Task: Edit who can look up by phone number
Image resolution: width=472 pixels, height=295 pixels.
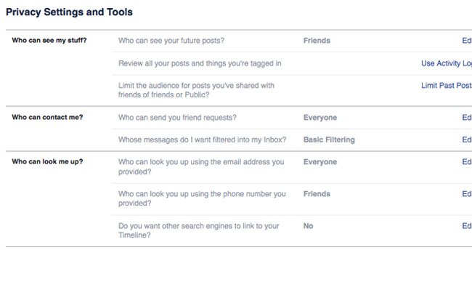Action: point(467,194)
